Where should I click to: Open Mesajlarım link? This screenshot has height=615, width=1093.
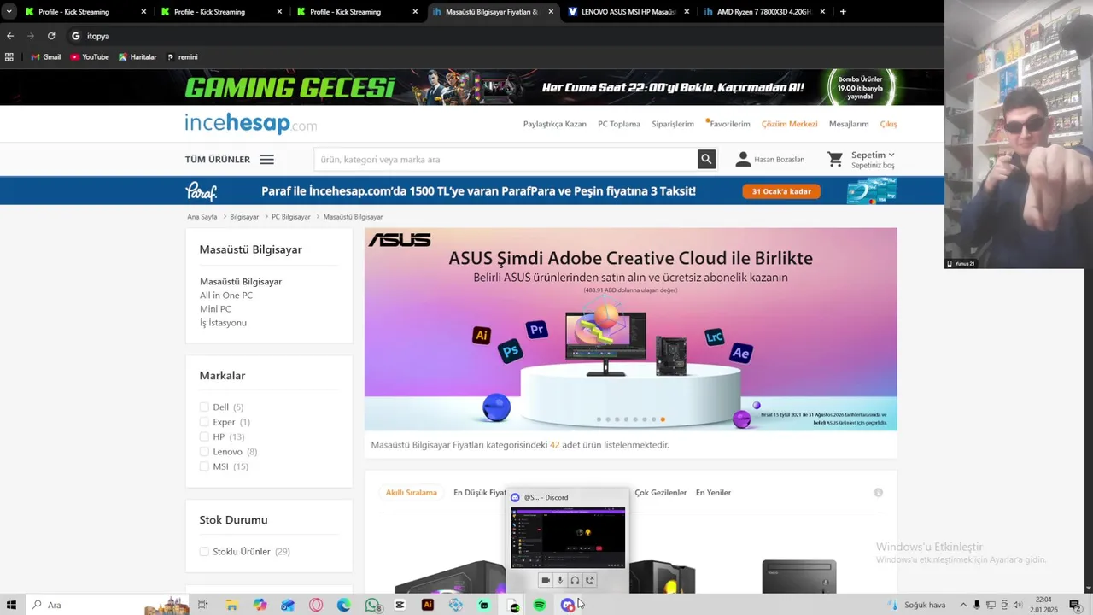point(849,124)
